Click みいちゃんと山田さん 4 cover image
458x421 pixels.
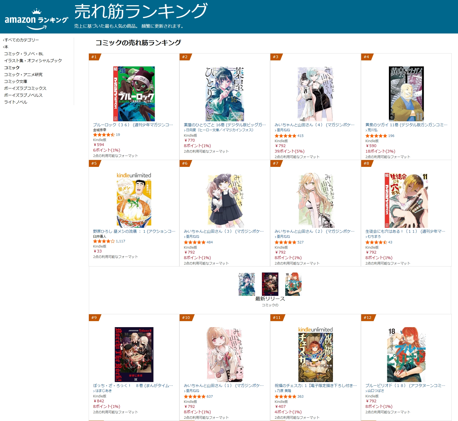click(315, 94)
